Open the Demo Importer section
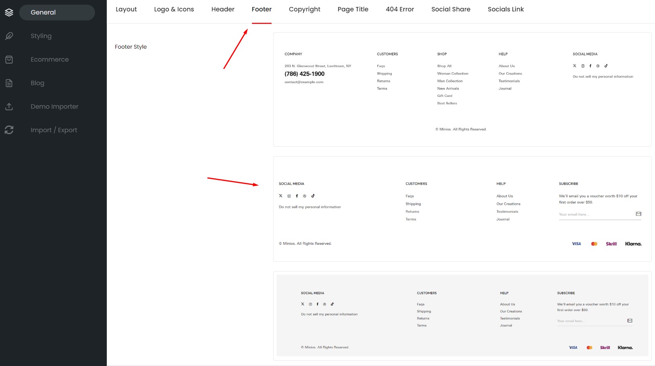Image resolution: width=655 pixels, height=366 pixels. [x=55, y=107]
